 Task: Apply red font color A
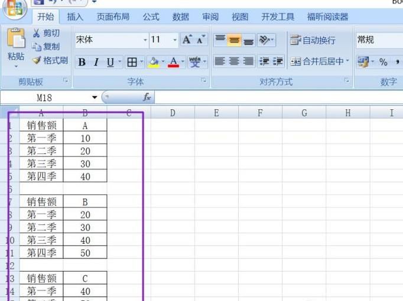tap(174, 62)
